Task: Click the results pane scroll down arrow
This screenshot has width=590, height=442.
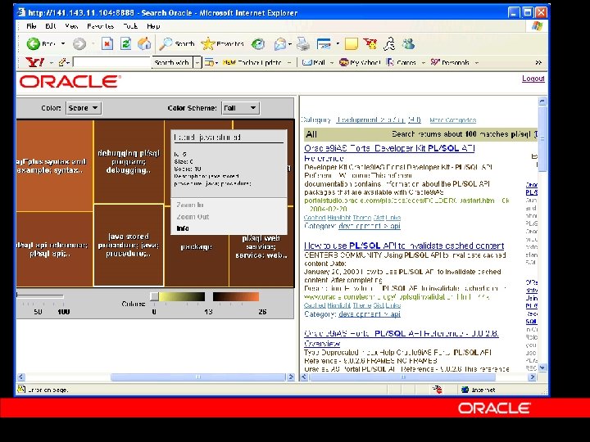Action: click(x=542, y=368)
